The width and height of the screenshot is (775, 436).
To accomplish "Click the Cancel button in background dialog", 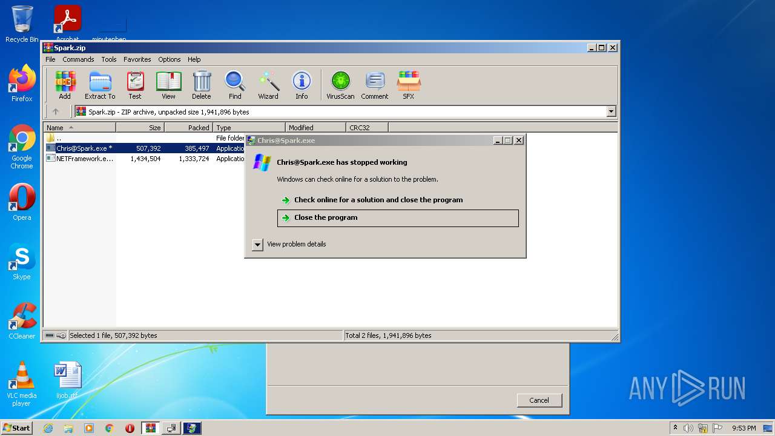I will [539, 400].
